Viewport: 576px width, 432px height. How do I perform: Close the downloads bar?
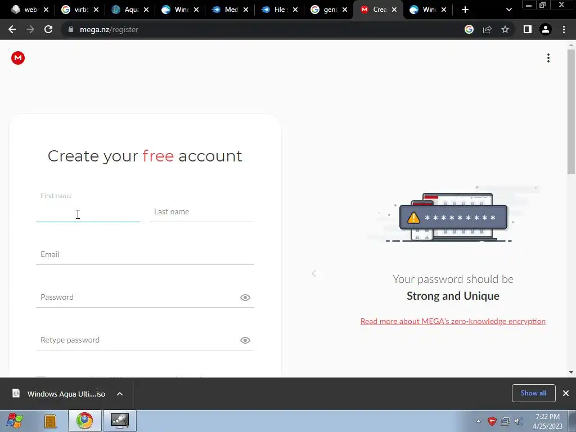click(x=566, y=393)
